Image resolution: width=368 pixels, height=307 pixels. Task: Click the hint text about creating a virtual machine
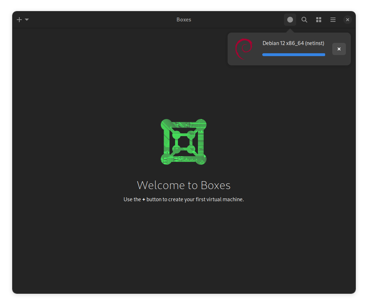(184, 199)
